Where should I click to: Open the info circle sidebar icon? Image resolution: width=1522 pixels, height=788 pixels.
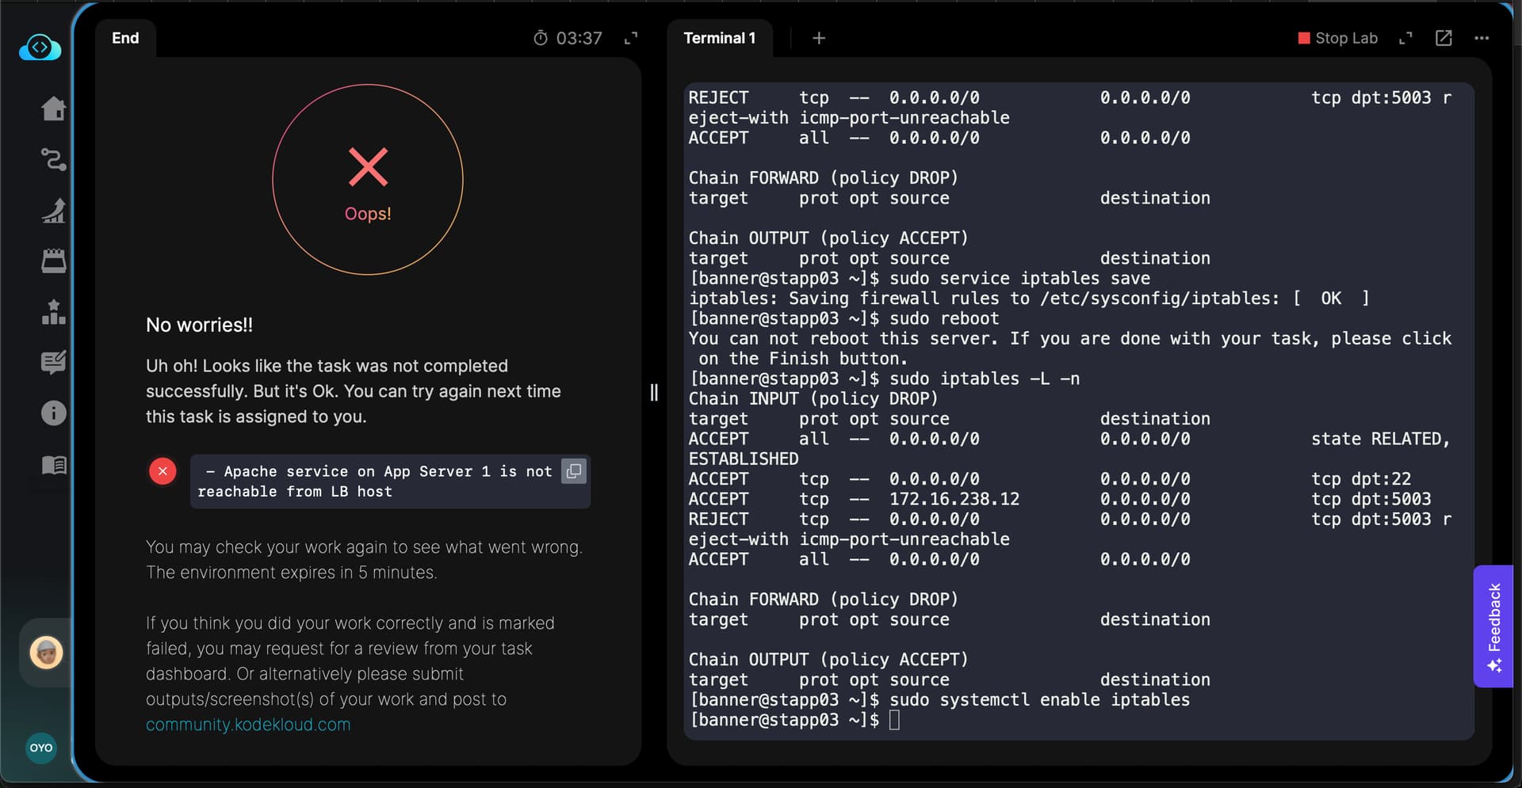click(x=53, y=413)
